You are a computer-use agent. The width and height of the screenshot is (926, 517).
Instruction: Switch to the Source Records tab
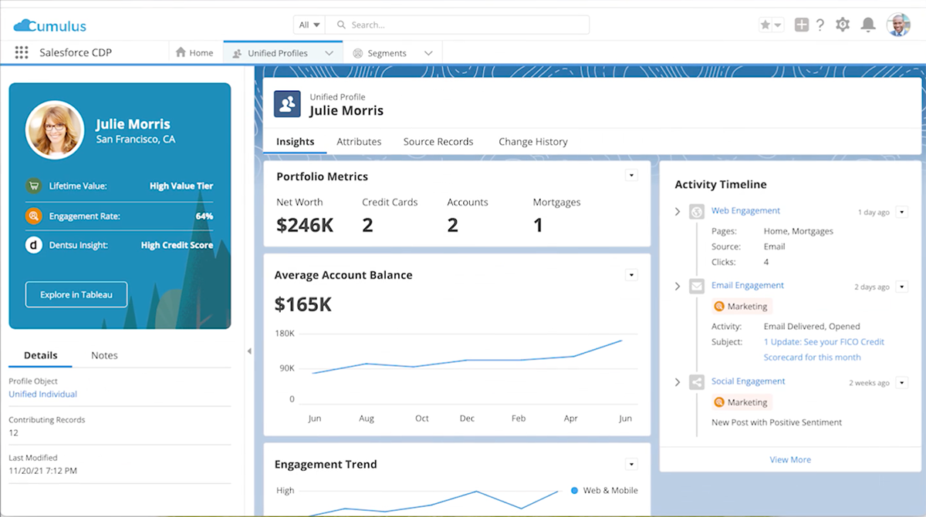coord(438,142)
